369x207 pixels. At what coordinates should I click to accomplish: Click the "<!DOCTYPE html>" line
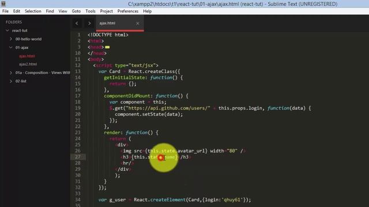click(108, 34)
